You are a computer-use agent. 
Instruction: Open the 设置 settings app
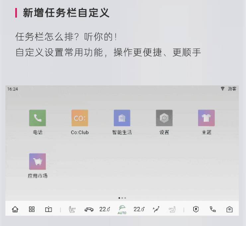click(164, 118)
